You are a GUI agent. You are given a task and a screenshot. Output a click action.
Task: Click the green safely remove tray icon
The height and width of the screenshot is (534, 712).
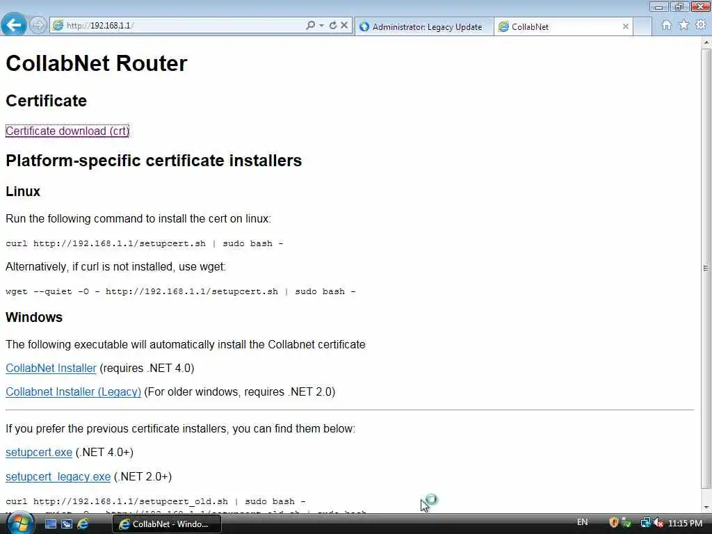(626, 523)
